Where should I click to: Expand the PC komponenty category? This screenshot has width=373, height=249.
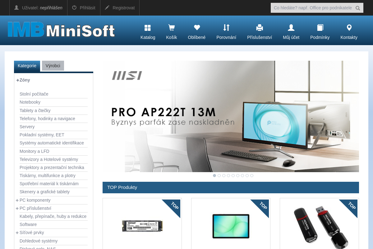17,200
